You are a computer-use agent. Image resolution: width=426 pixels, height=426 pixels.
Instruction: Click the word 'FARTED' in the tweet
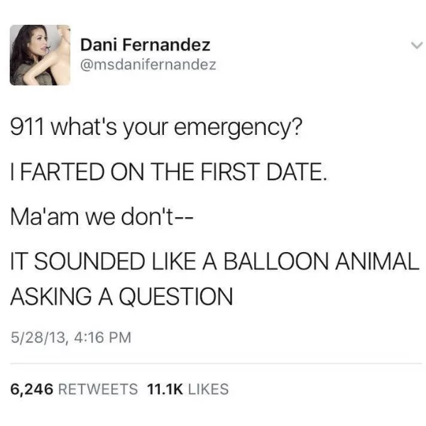pyautogui.click(x=62, y=171)
